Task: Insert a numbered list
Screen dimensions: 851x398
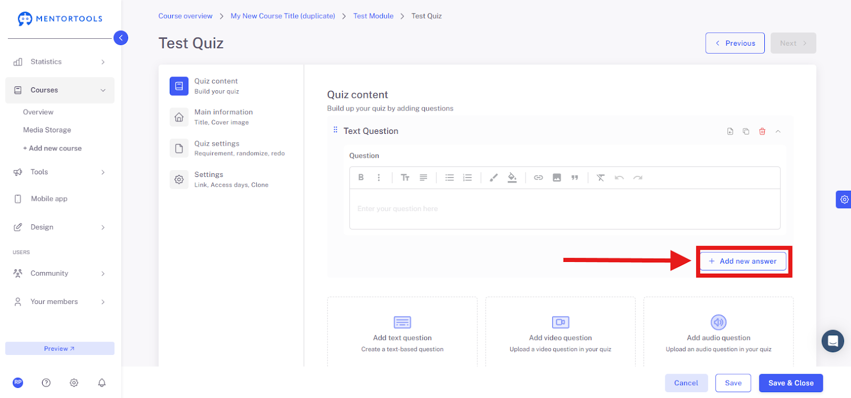Action: [468, 177]
